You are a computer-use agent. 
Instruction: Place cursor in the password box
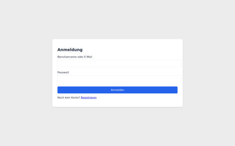[119, 79]
